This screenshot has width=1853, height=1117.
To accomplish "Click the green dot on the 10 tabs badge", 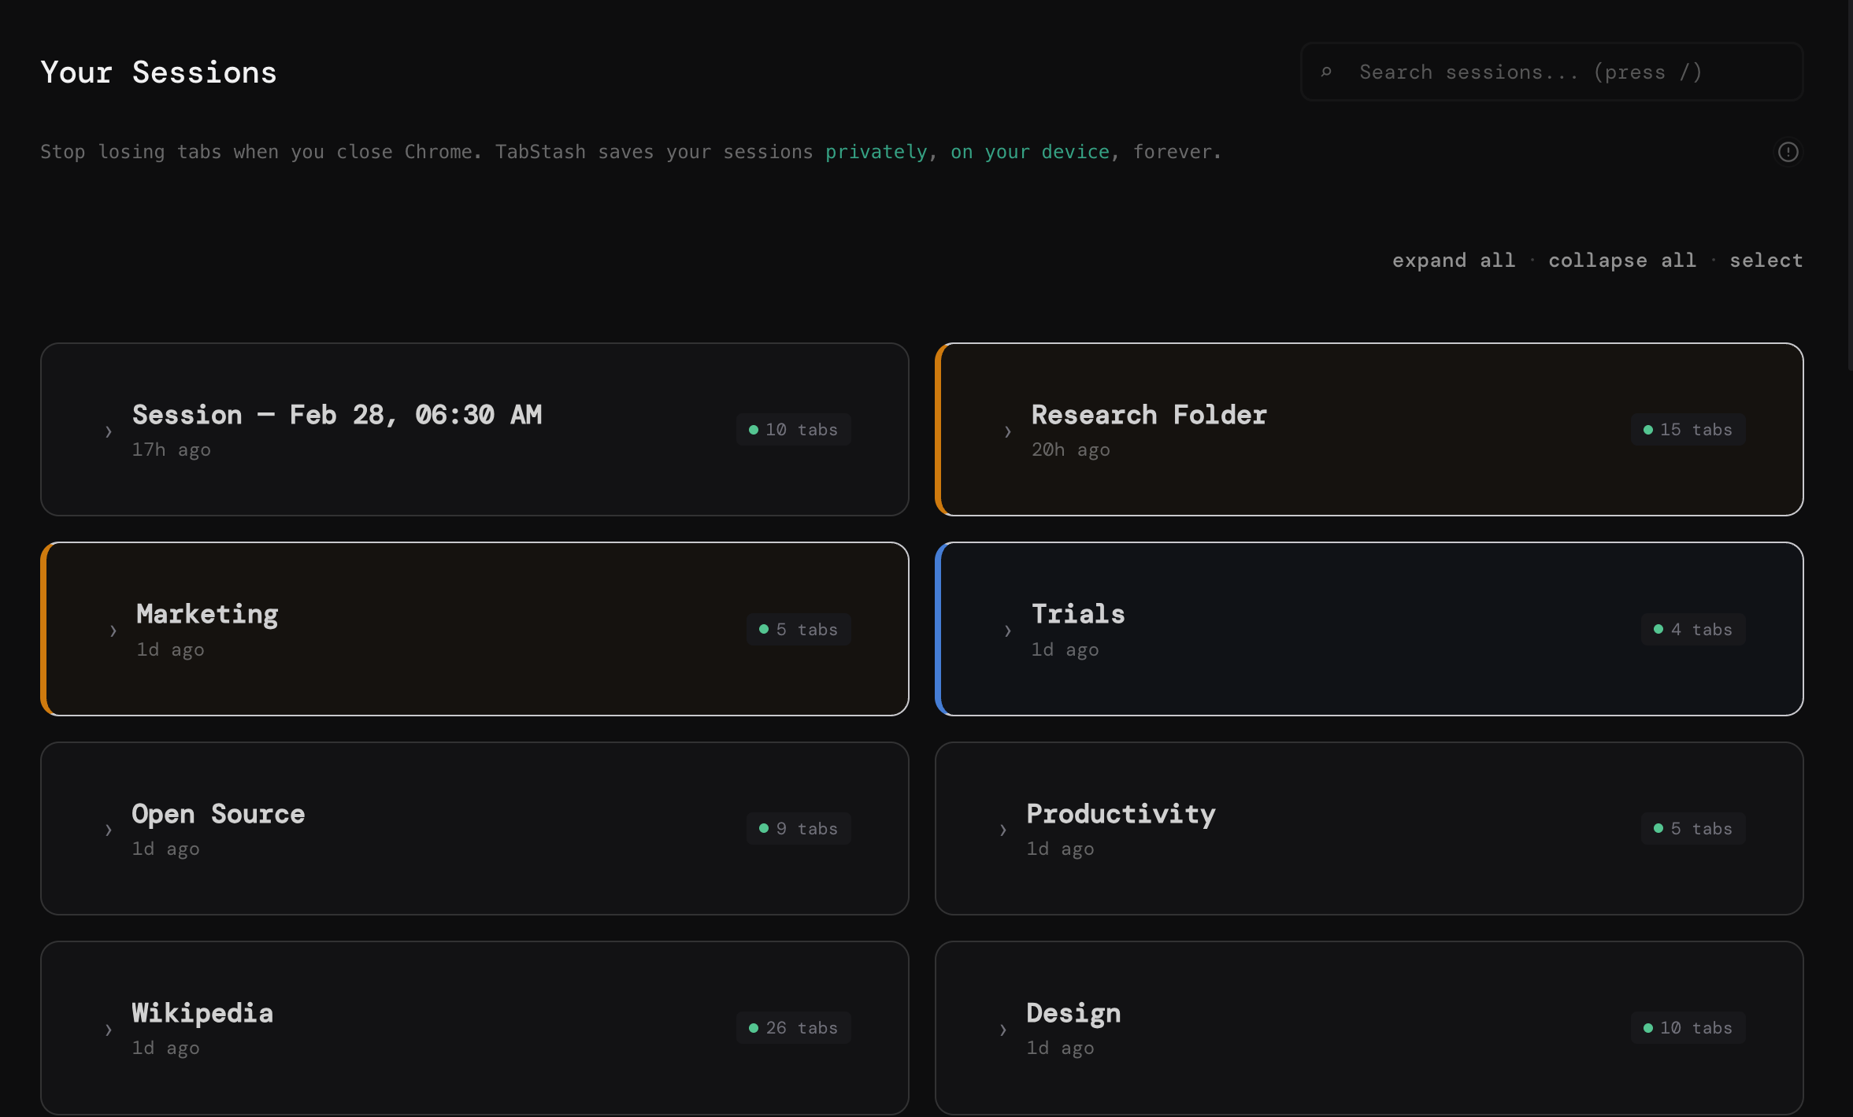I will pos(754,429).
